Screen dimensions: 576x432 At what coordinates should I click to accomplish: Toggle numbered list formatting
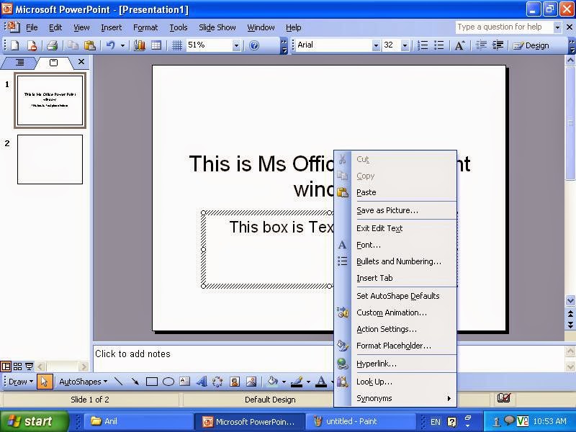423,45
